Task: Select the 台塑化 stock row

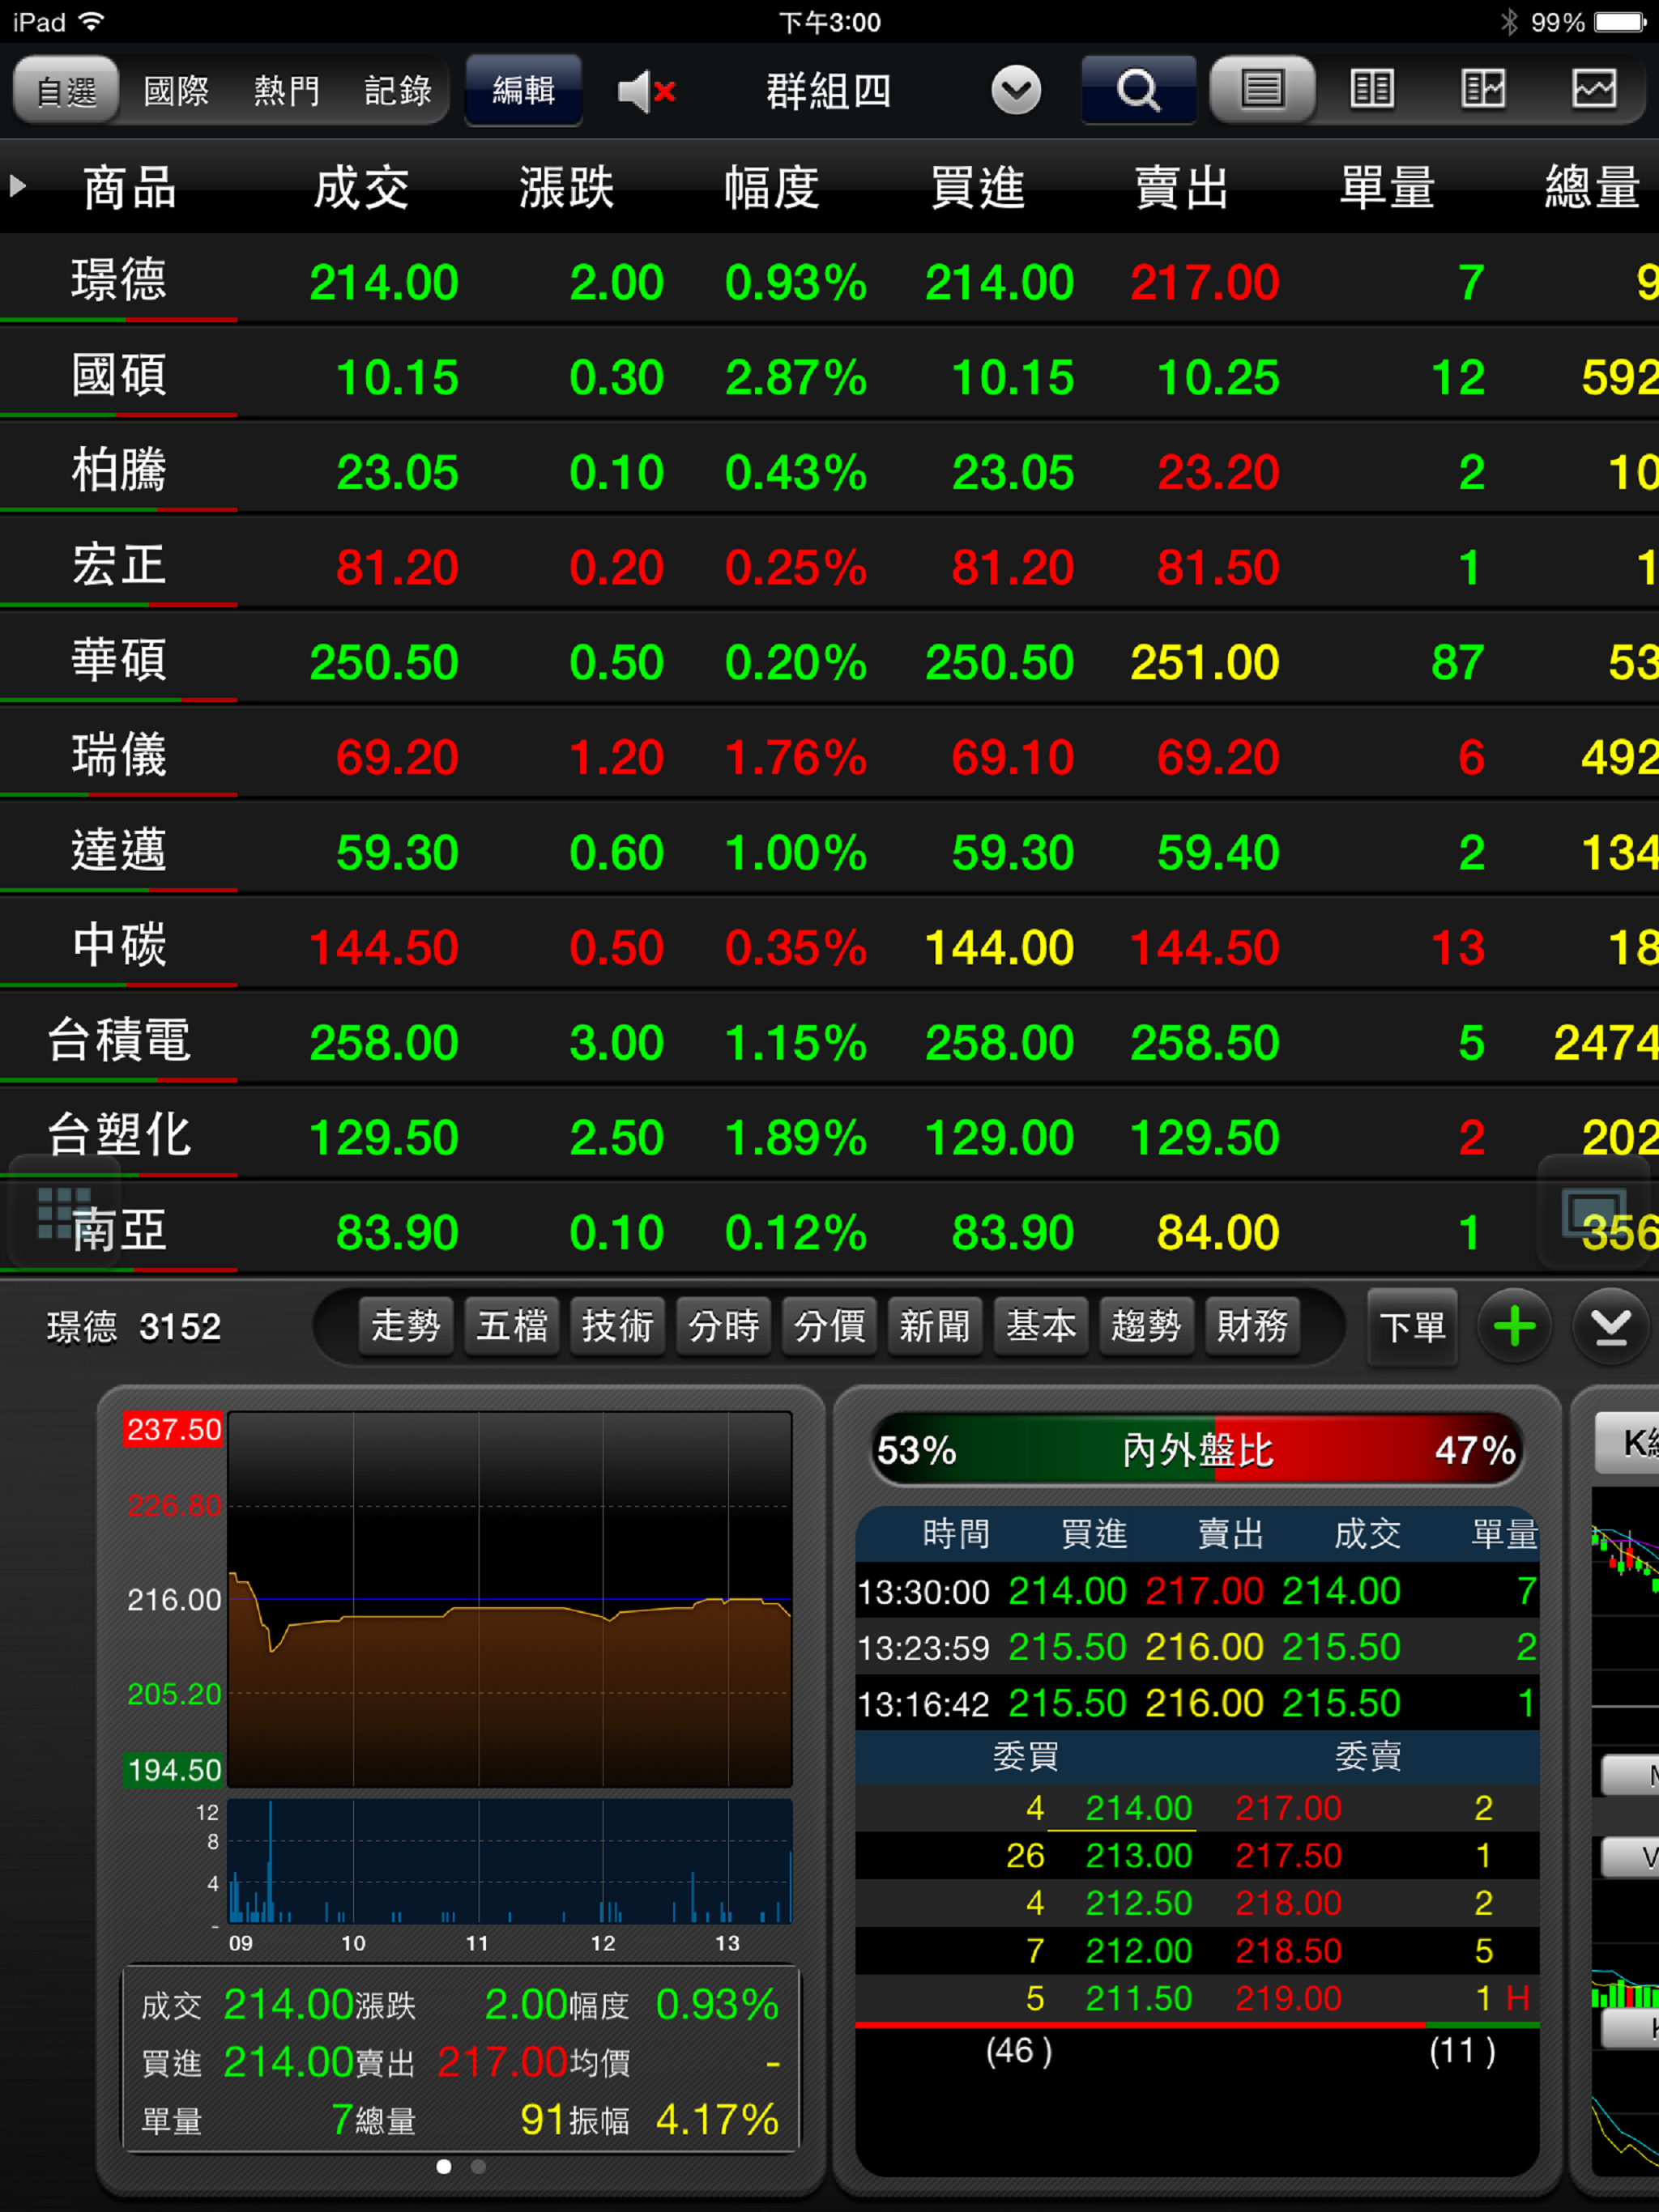Action: click(x=829, y=1136)
